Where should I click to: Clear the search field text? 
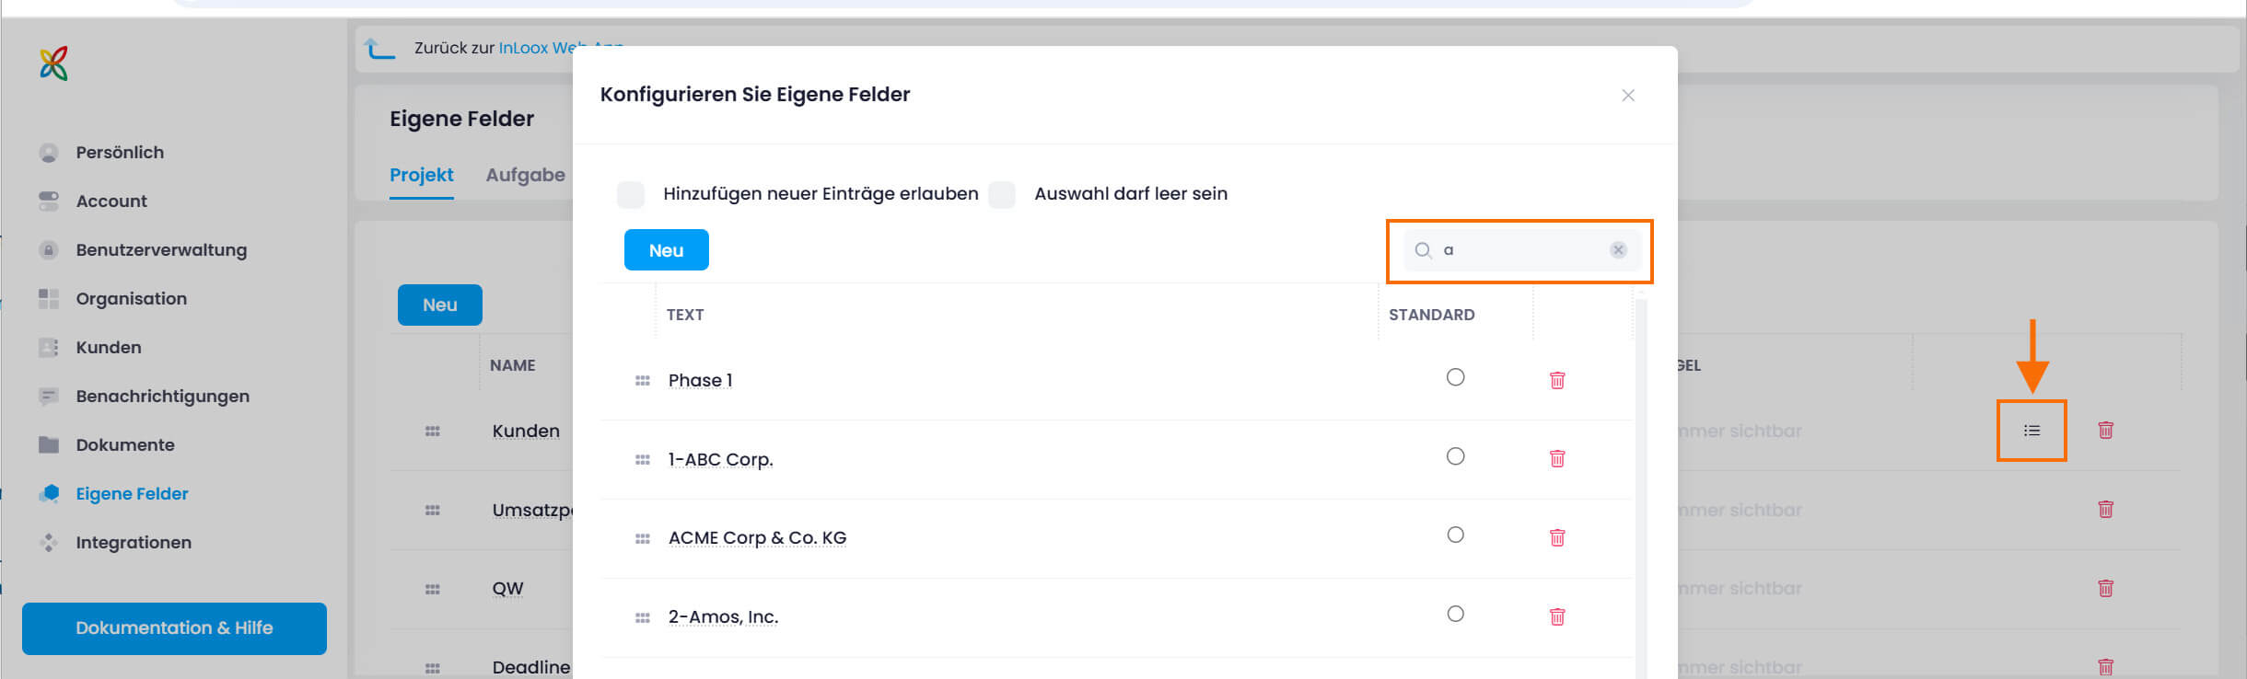click(x=1617, y=250)
